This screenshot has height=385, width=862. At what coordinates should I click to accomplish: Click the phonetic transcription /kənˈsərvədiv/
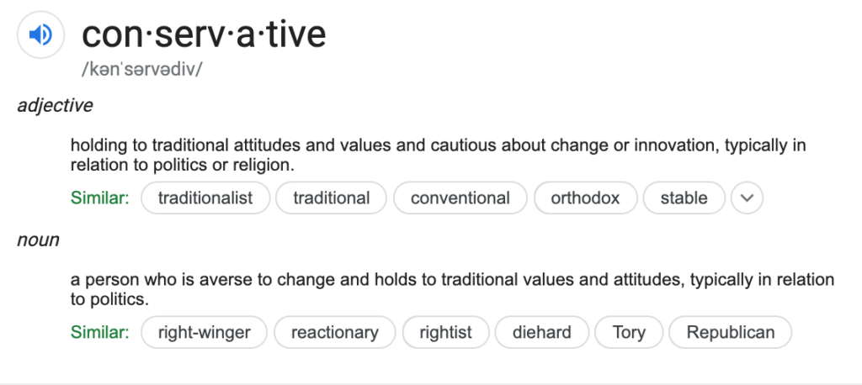[141, 69]
